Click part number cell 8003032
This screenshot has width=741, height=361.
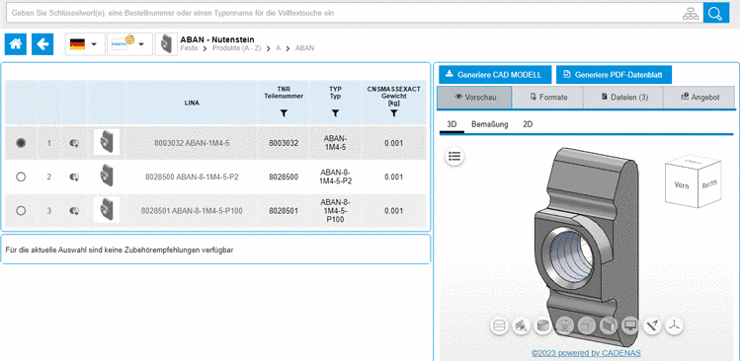coord(284,143)
